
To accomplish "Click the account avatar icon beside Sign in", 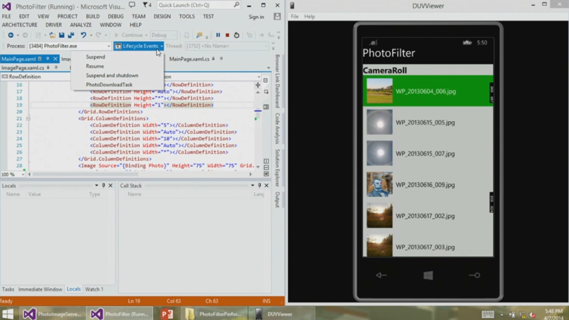I will [277, 17].
